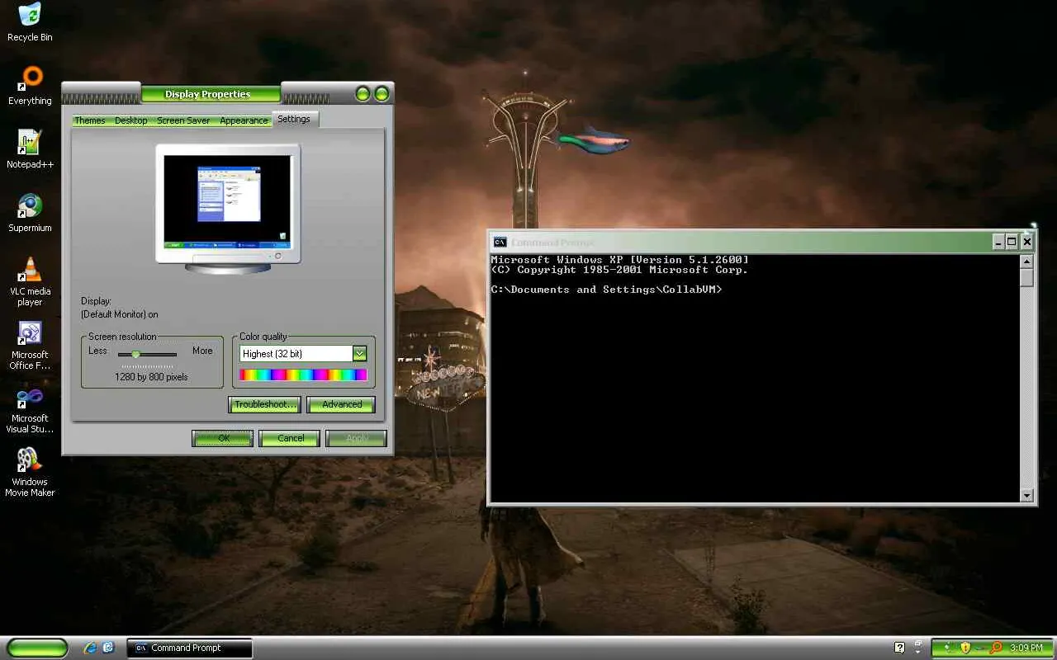Click the Command Prompt scrollbar up arrow

tap(1027, 262)
